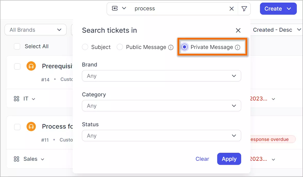Clear the search text with X icon

click(x=231, y=9)
